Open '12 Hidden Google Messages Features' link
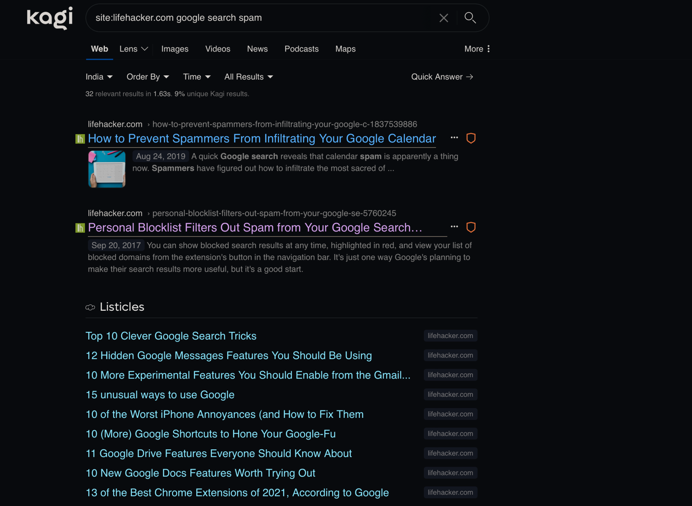Viewport: 692px width, 506px height. (x=229, y=356)
